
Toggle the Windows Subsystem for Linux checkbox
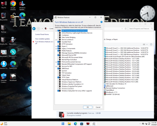[58, 91]
